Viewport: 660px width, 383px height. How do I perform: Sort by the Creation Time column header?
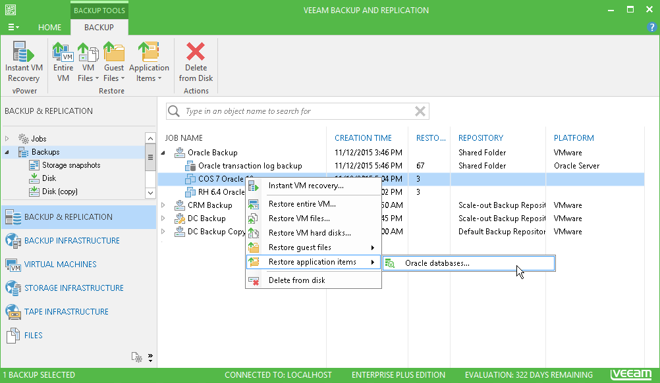(x=363, y=138)
